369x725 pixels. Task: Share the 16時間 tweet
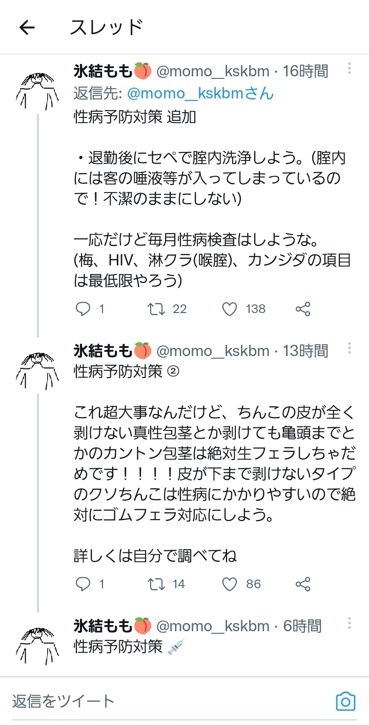(x=303, y=309)
